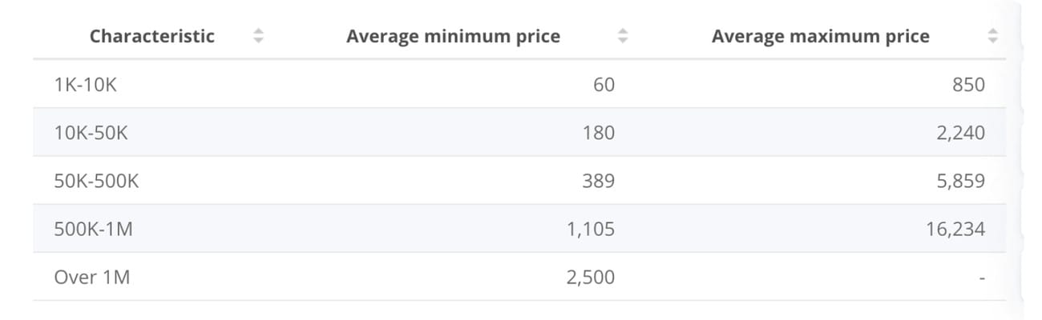Select the maximum price value 850
Viewport: 1042px width, 320px height.
click(x=969, y=85)
